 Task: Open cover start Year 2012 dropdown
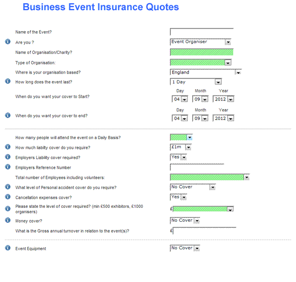click(x=223, y=99)
